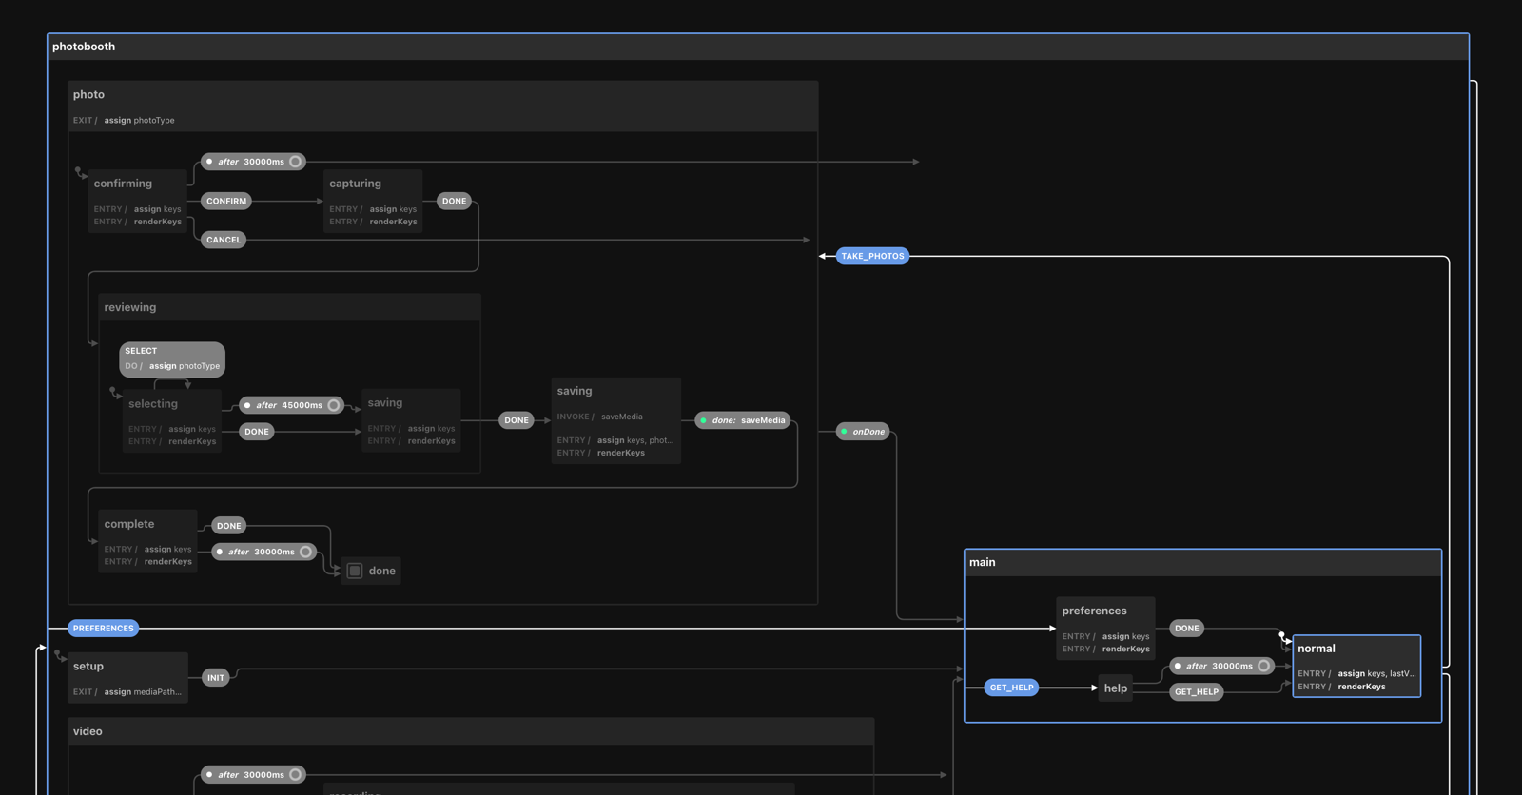
Task: Click the complete state node
Action: [147, 541]
